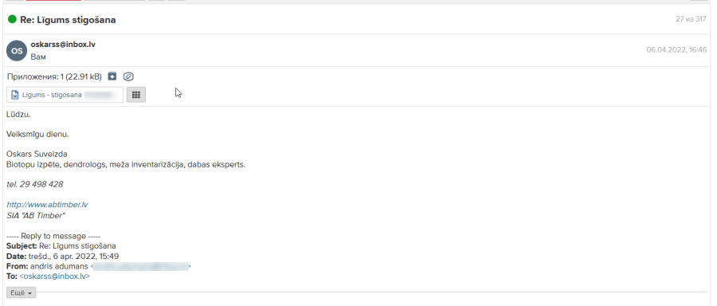The image size is (717, 306).
Task: Expand quoted text with Ещё button
Action: (x=21, y=292)
